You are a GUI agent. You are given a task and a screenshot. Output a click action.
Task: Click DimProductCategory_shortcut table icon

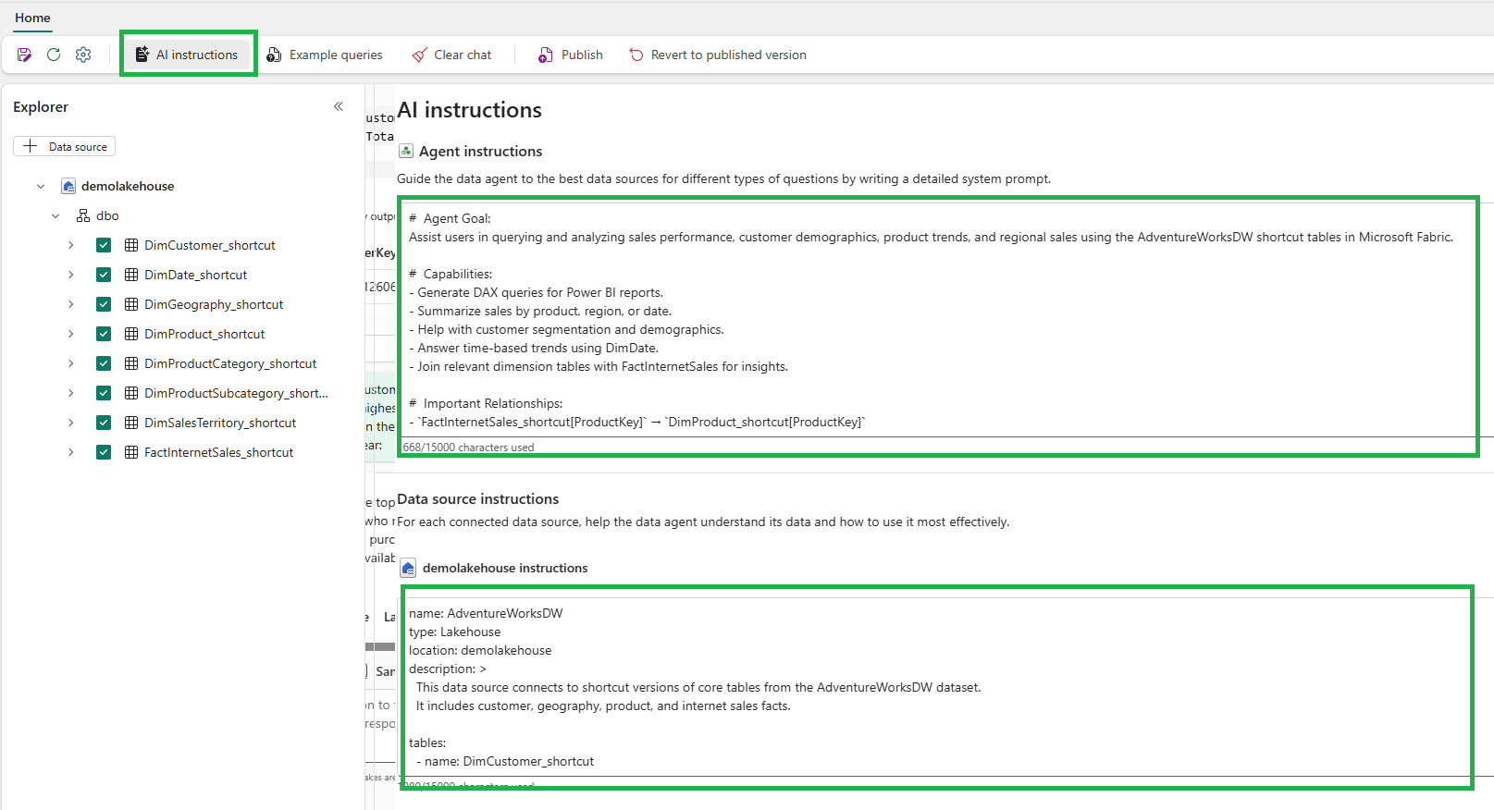click(x=131, y=363)
